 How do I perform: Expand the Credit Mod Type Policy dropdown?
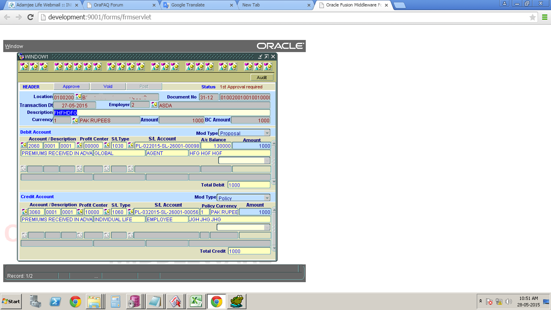pos(267,198)
